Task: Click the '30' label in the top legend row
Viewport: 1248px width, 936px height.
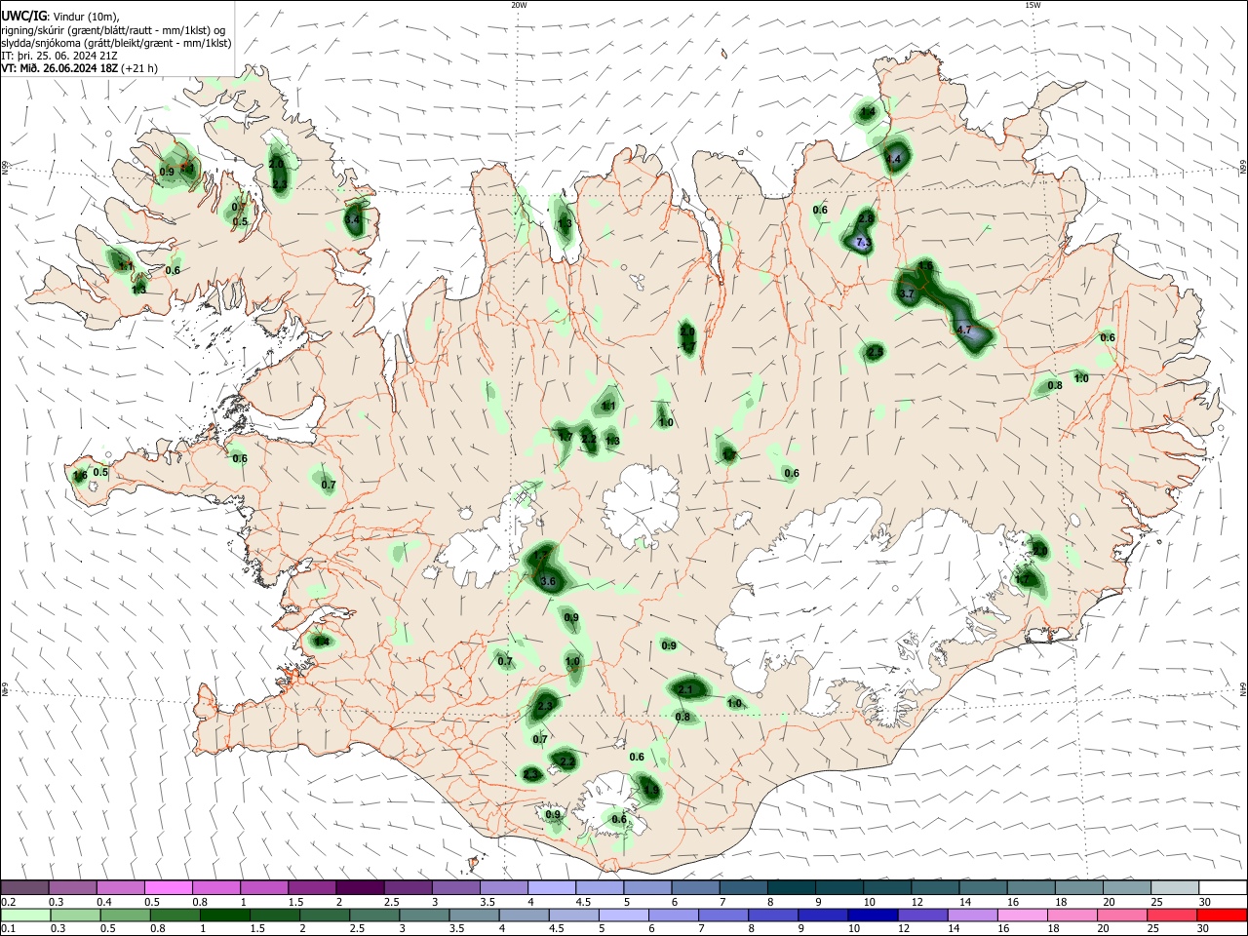Action: (1205, 902)
